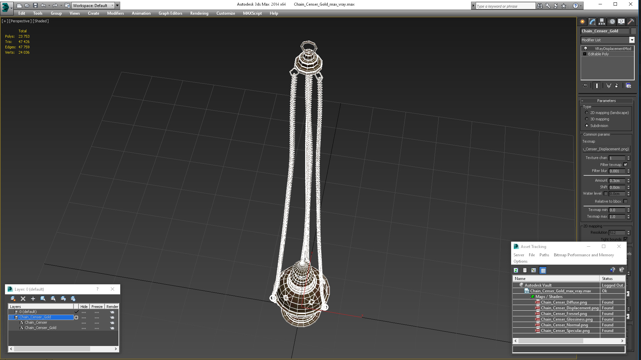The width and height of the screenshot is (641, 360).
Task: Open the Help dropdown arrow
Action: tap(581, 6)
